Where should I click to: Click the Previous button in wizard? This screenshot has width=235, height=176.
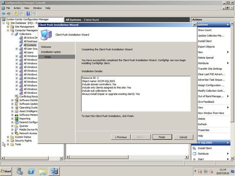coord(120,137)
